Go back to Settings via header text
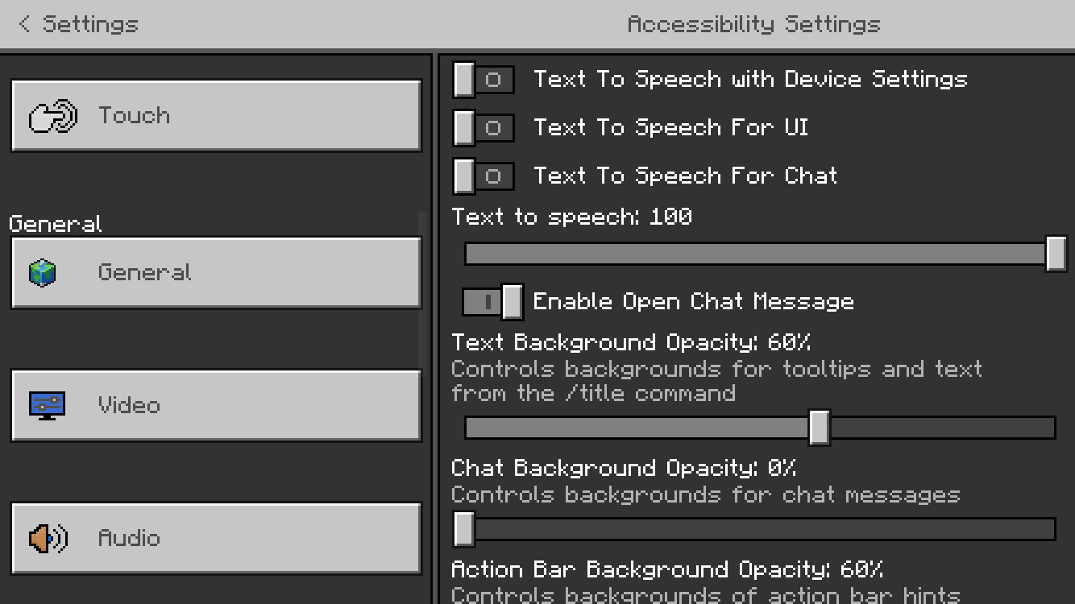The height and width of the screenshot is (604, 1075). [x=90, y=24]
